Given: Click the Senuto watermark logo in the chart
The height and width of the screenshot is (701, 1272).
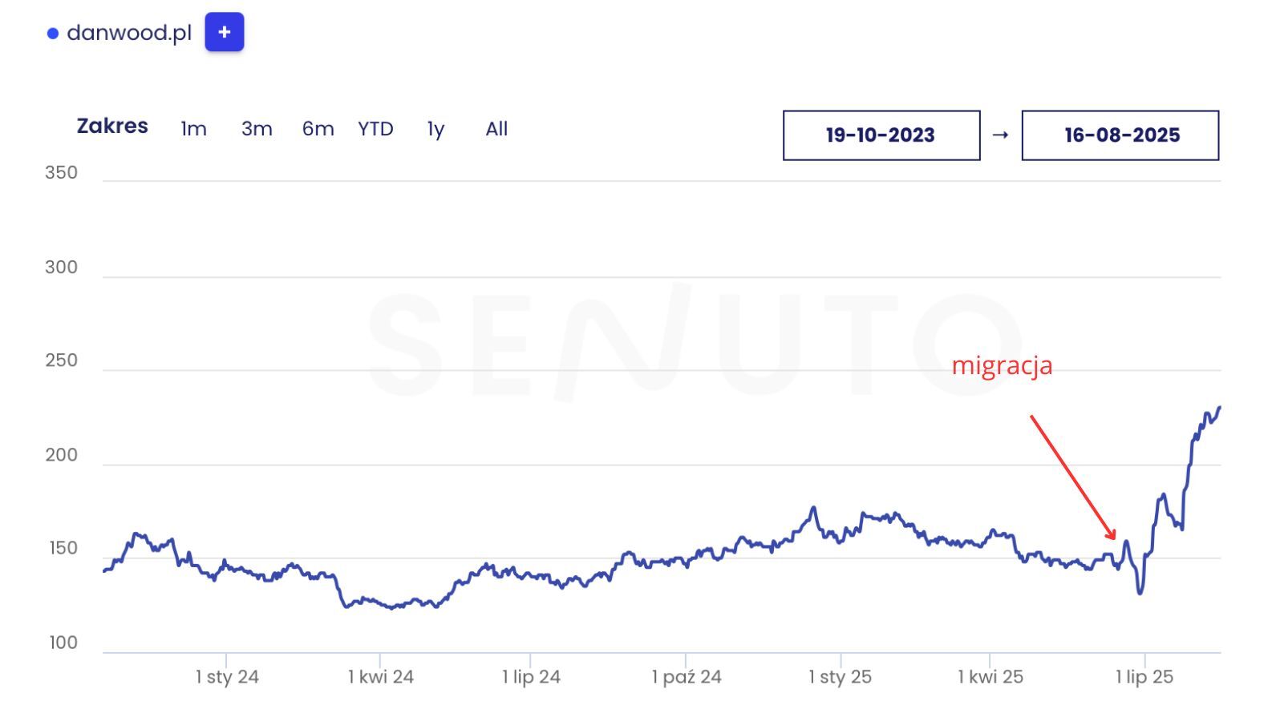Looking at the screenshot, I should coord(695,343).
